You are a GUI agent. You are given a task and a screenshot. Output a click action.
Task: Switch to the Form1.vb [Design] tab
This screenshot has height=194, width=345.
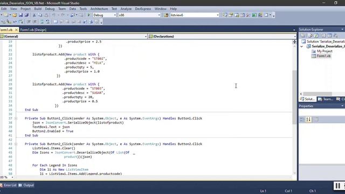(x=33, y=30)
